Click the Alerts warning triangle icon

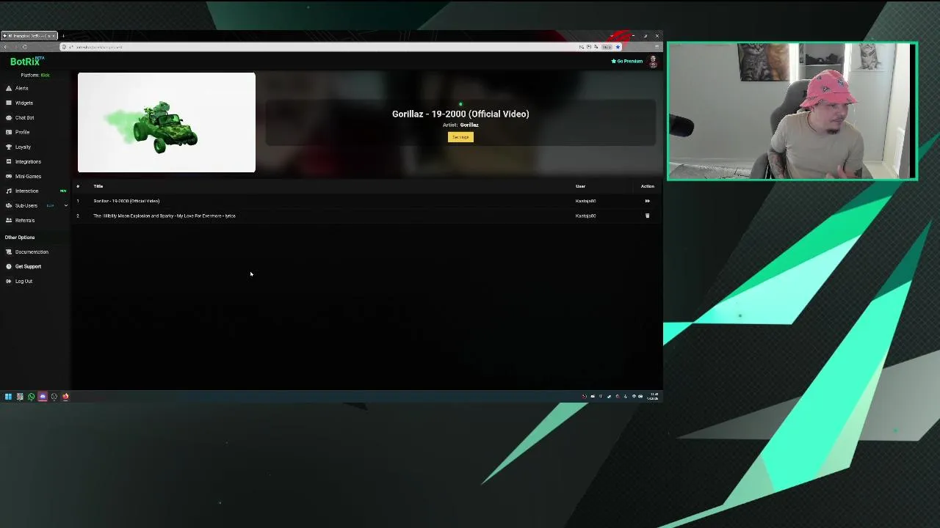(9, 88)
